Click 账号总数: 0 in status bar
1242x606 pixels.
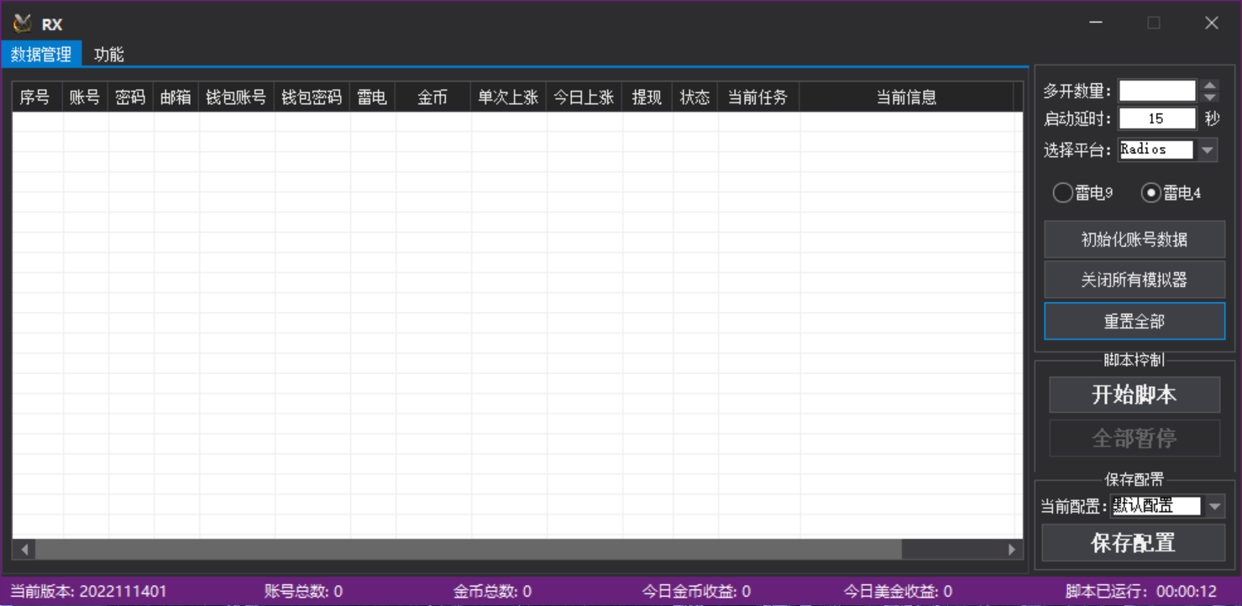[303, 592]
